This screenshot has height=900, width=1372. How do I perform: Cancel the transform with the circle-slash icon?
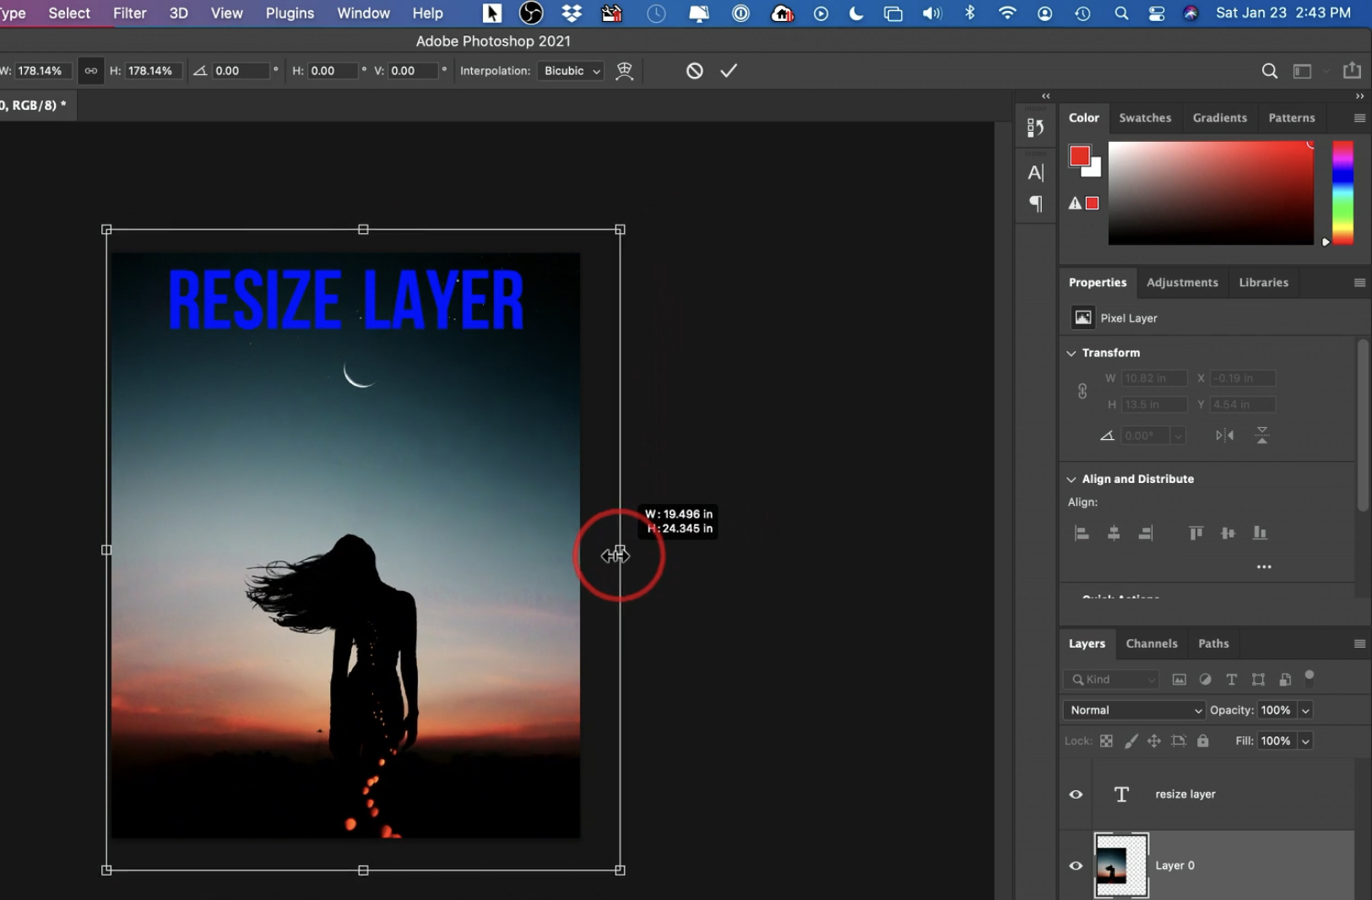pos(694,71)
